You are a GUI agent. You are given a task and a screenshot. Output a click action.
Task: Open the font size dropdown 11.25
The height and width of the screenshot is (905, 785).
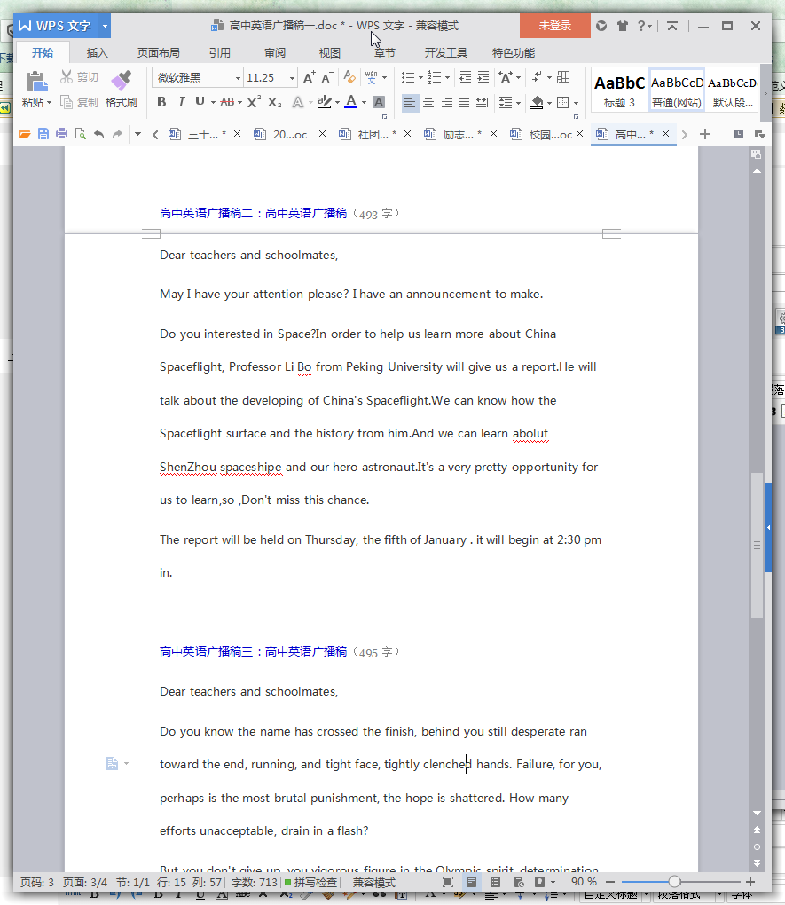(292, 78)
